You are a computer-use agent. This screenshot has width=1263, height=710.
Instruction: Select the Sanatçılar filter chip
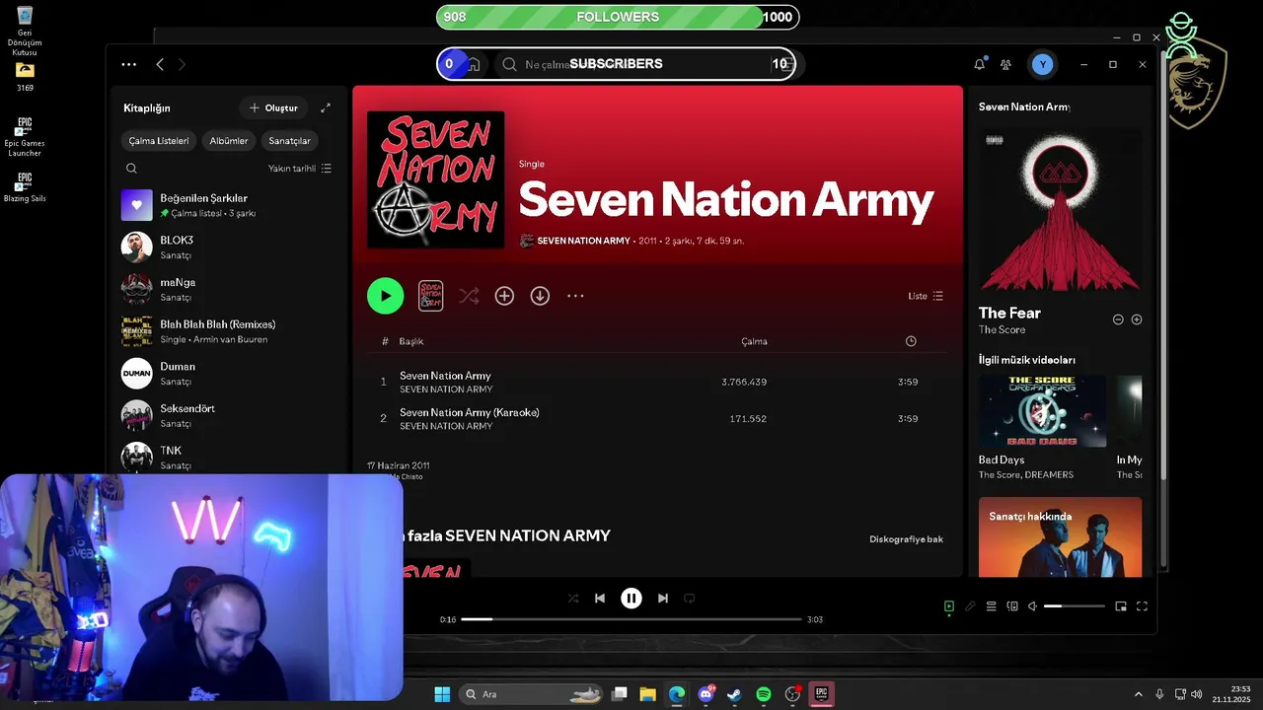coord(289,141)
